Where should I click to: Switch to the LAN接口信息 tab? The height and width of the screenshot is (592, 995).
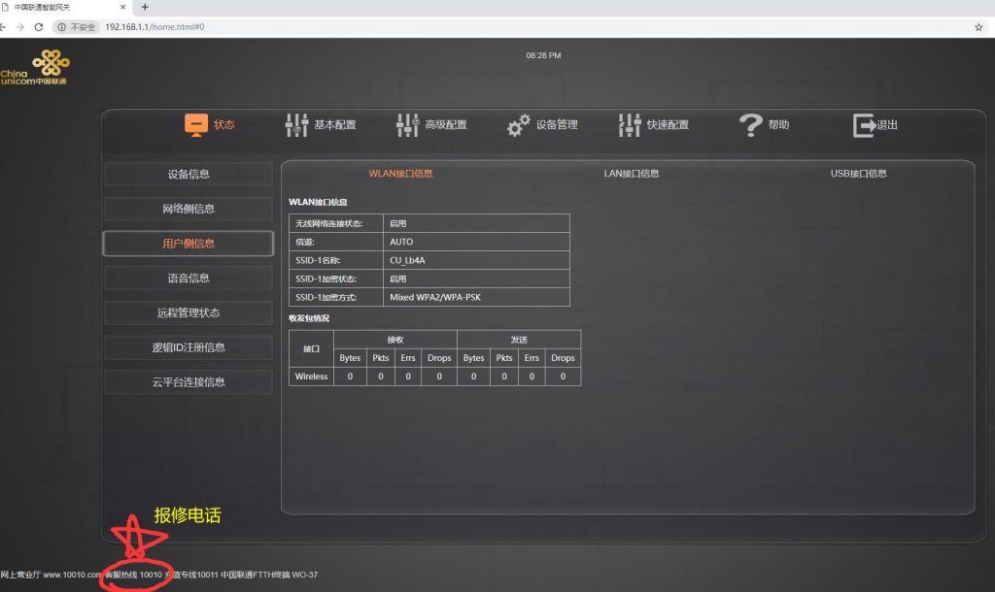(631, 173)
